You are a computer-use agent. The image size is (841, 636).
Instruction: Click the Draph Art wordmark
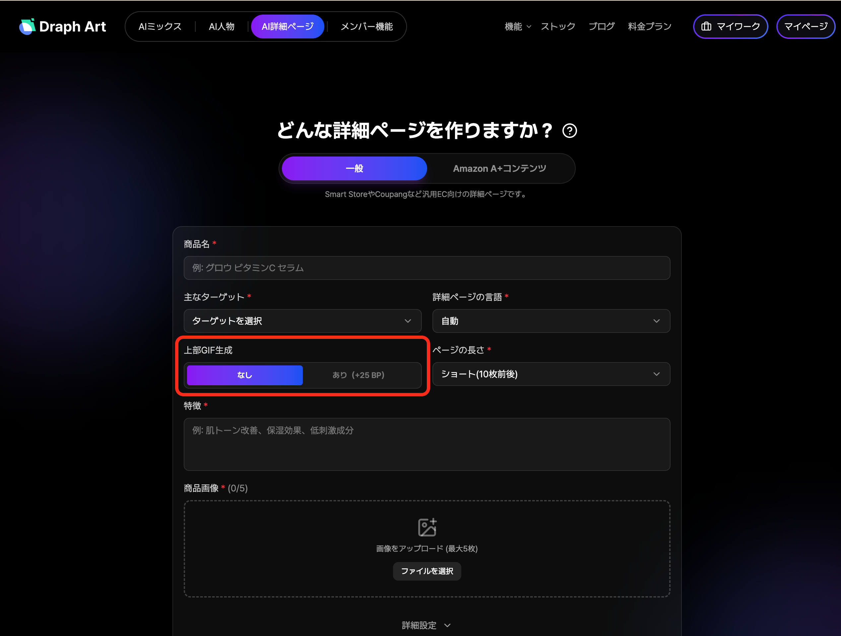tap(73, 27)
